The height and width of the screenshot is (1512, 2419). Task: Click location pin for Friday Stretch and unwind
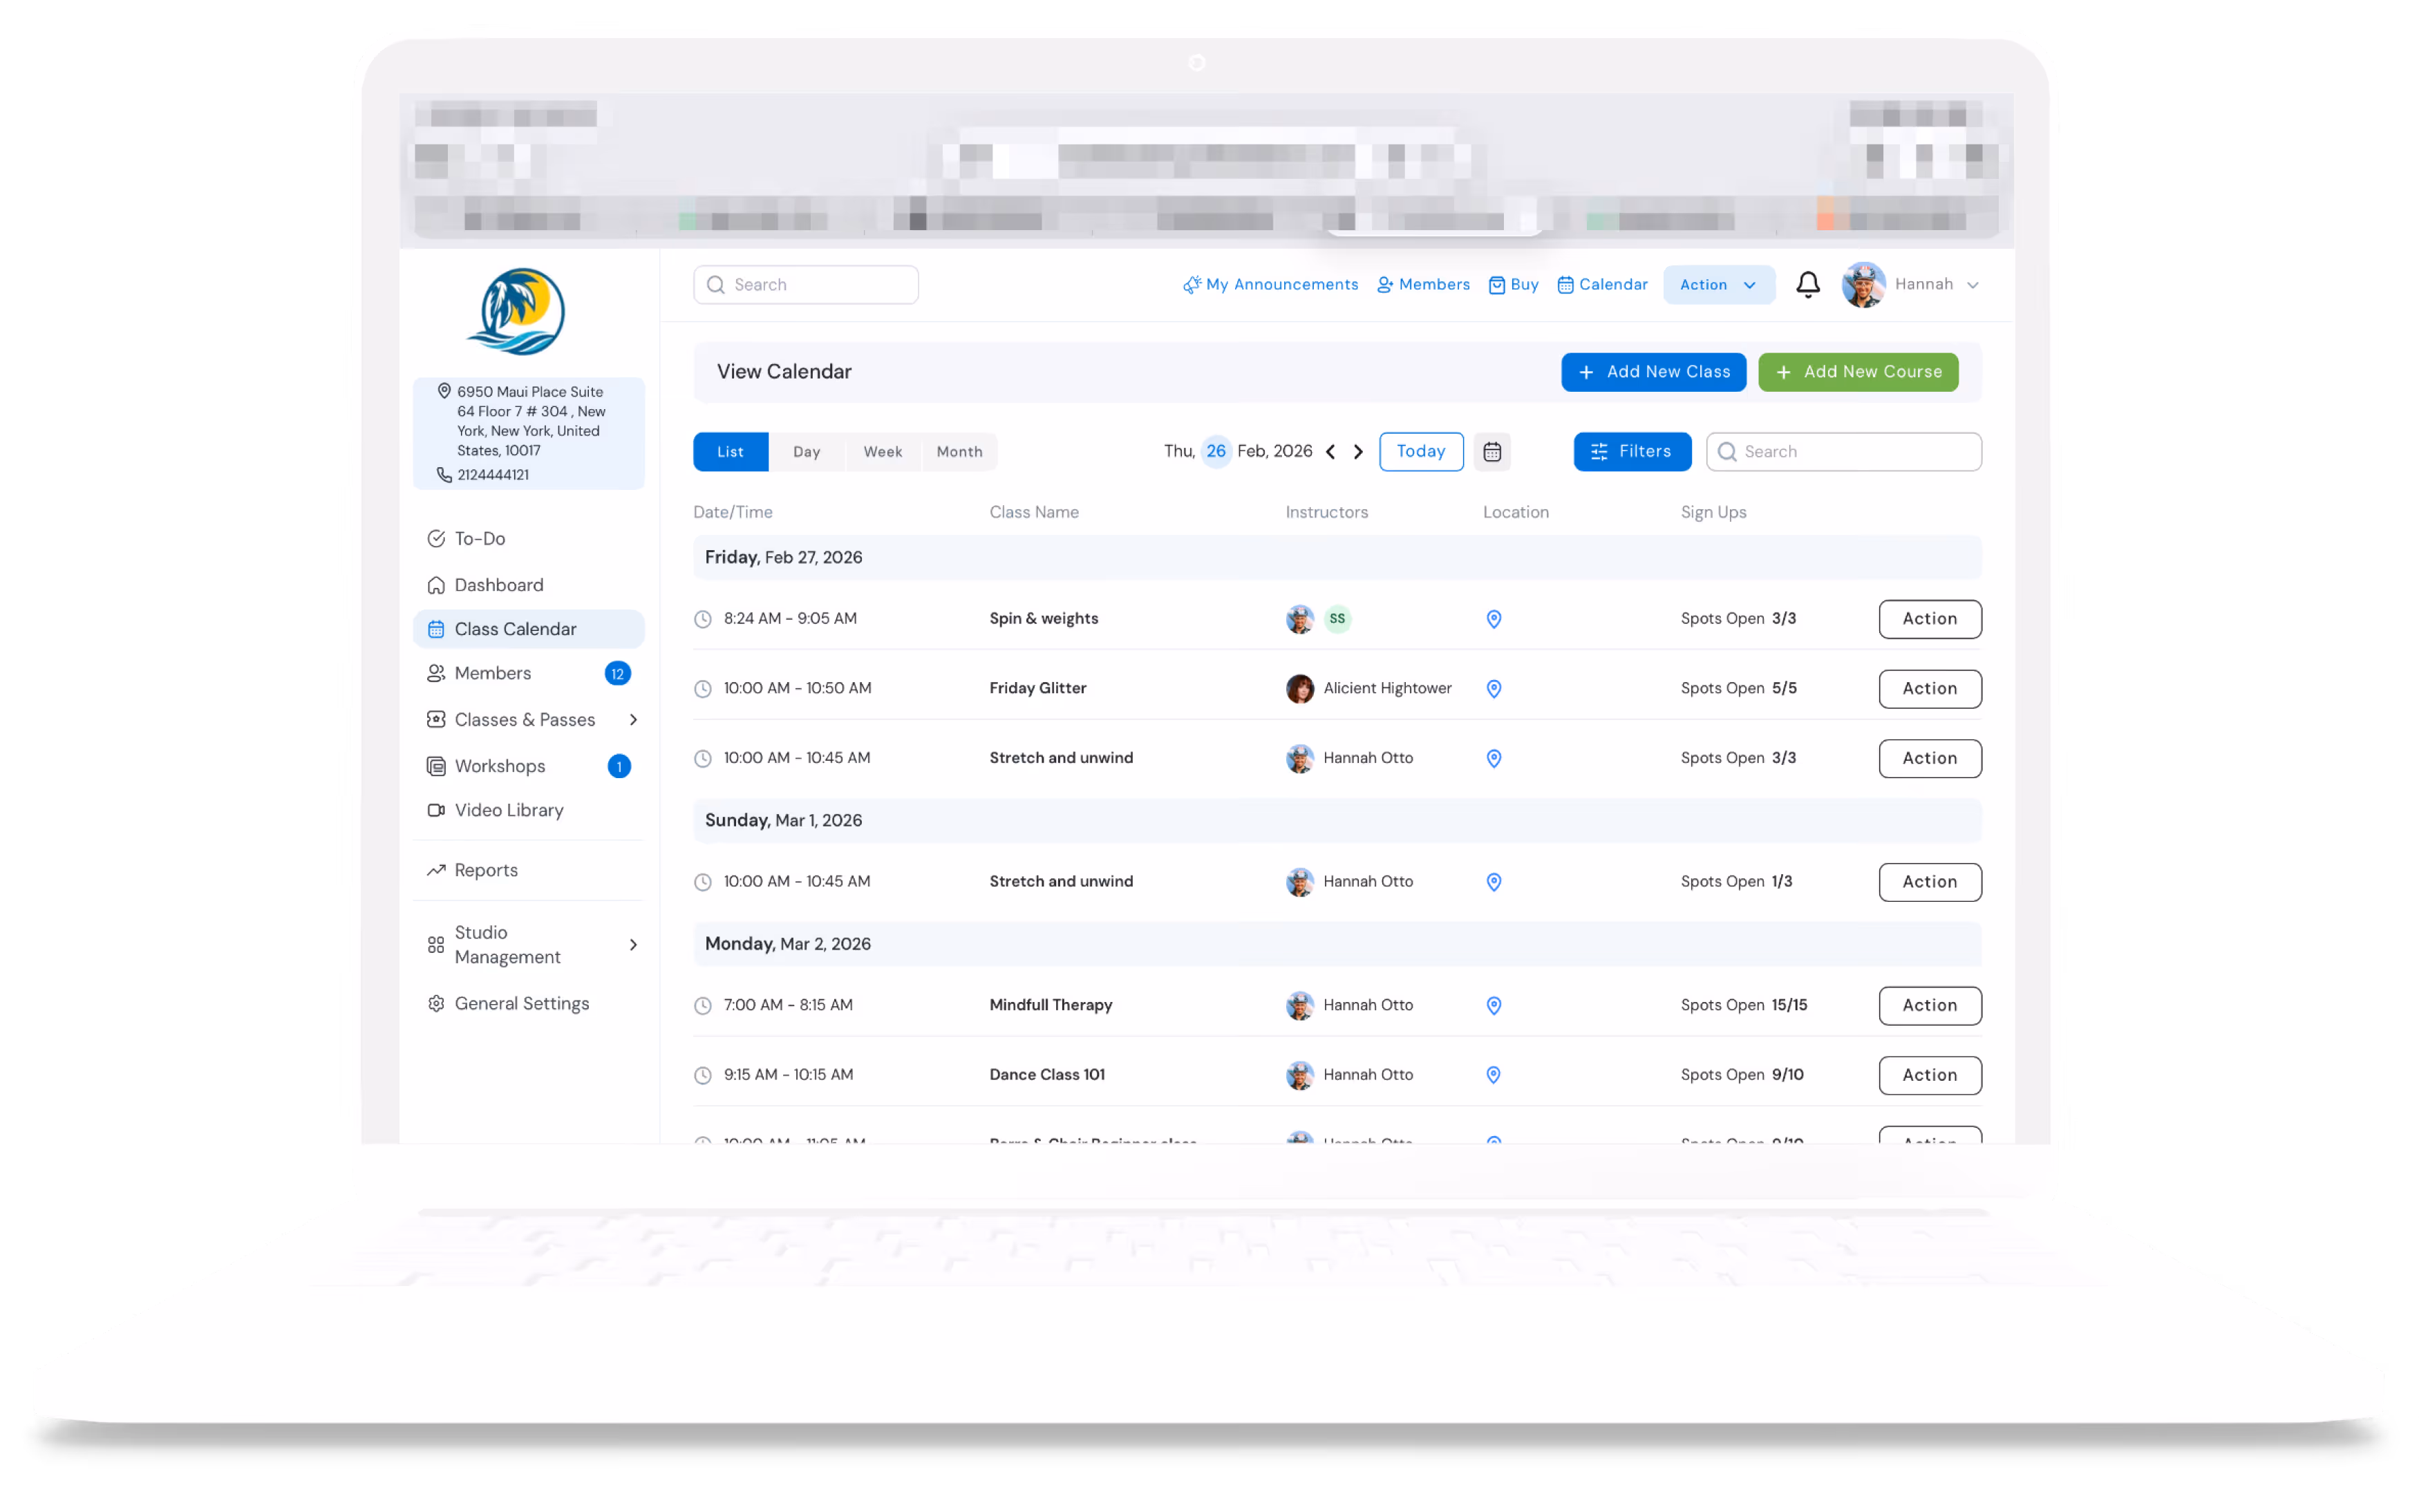click(1493, 759)
